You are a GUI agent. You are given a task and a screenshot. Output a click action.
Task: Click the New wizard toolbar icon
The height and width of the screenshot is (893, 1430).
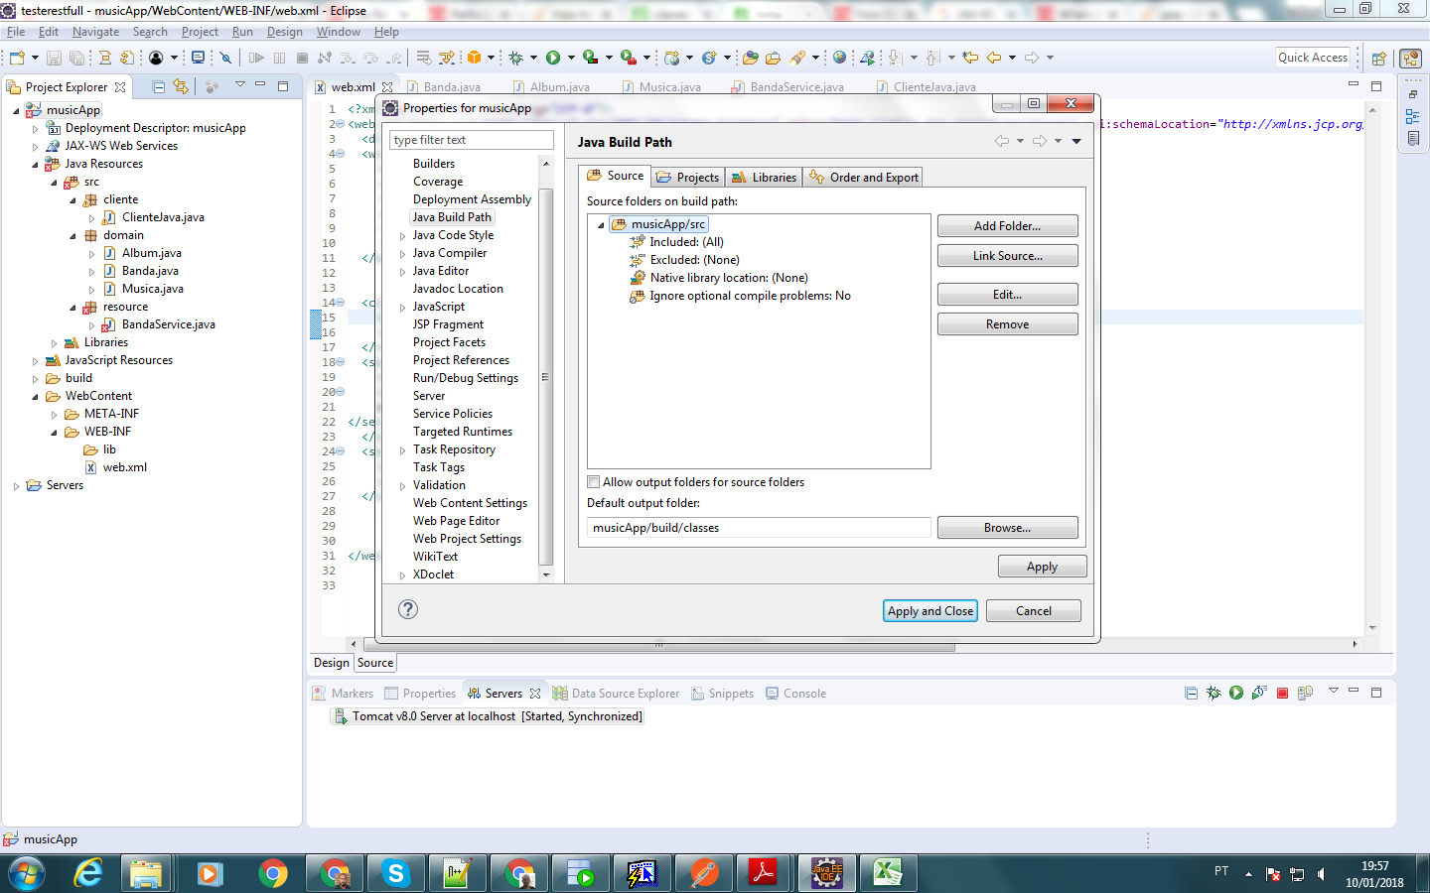click(x=17, y=58)
